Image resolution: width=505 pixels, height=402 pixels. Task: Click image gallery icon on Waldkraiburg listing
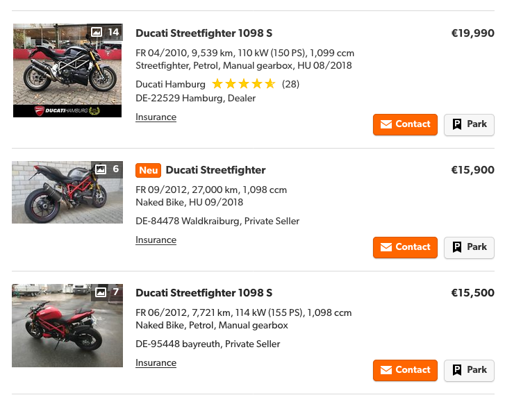click(x=101, y=169)
